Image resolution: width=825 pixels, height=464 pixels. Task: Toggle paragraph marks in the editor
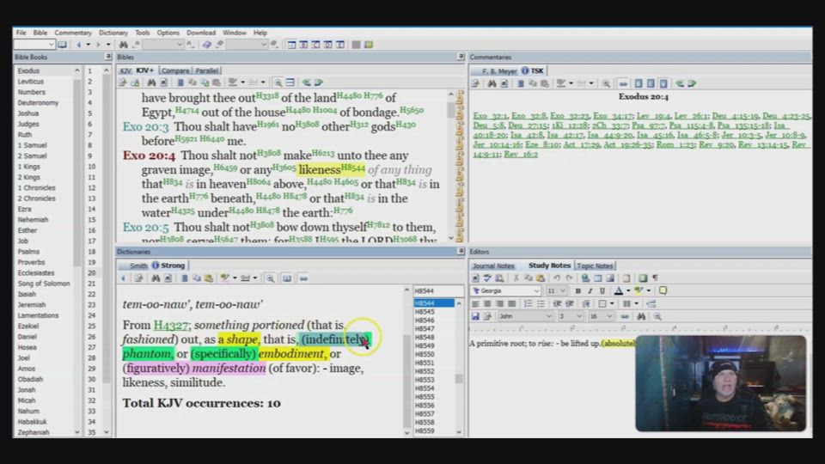pyautogui.click(x=655, y=278)
